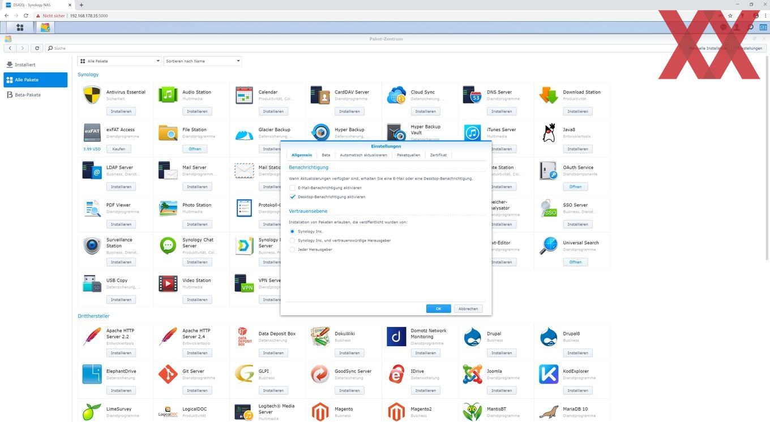770x422 pixels.
Task: Click the Synology section heading
Action: click(88, 75)
